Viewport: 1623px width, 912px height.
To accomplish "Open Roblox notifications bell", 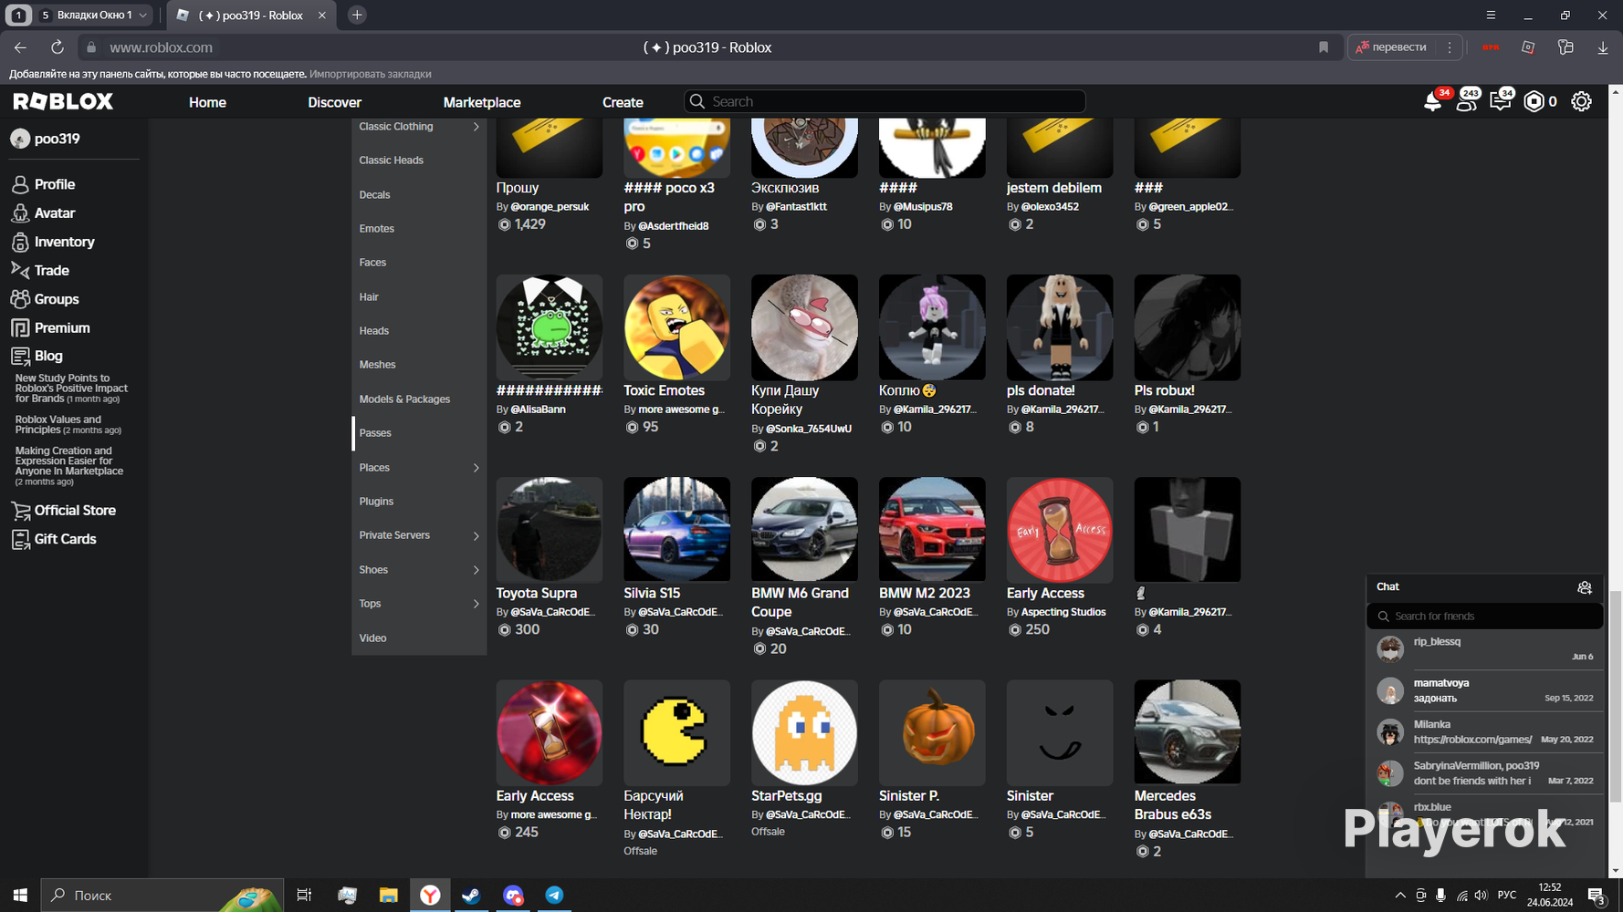I will click(x=1432, y=101).
